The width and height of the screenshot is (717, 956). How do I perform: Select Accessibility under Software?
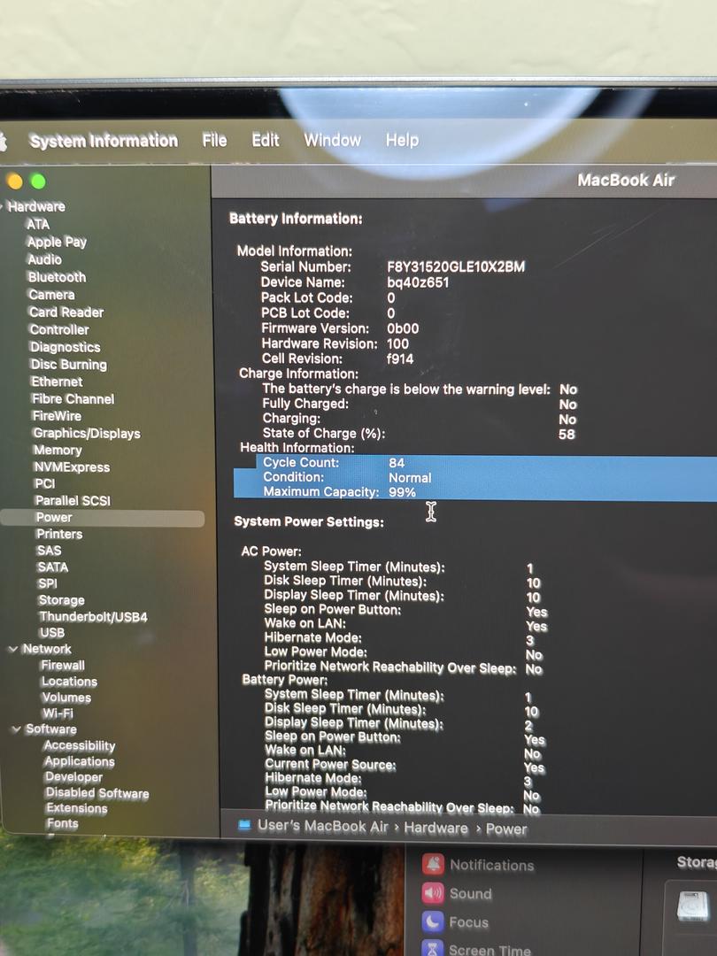coord(80,745)
